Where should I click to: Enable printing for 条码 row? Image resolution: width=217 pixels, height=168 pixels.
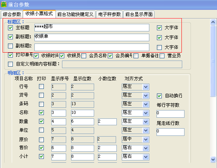(x=41, y=104)
